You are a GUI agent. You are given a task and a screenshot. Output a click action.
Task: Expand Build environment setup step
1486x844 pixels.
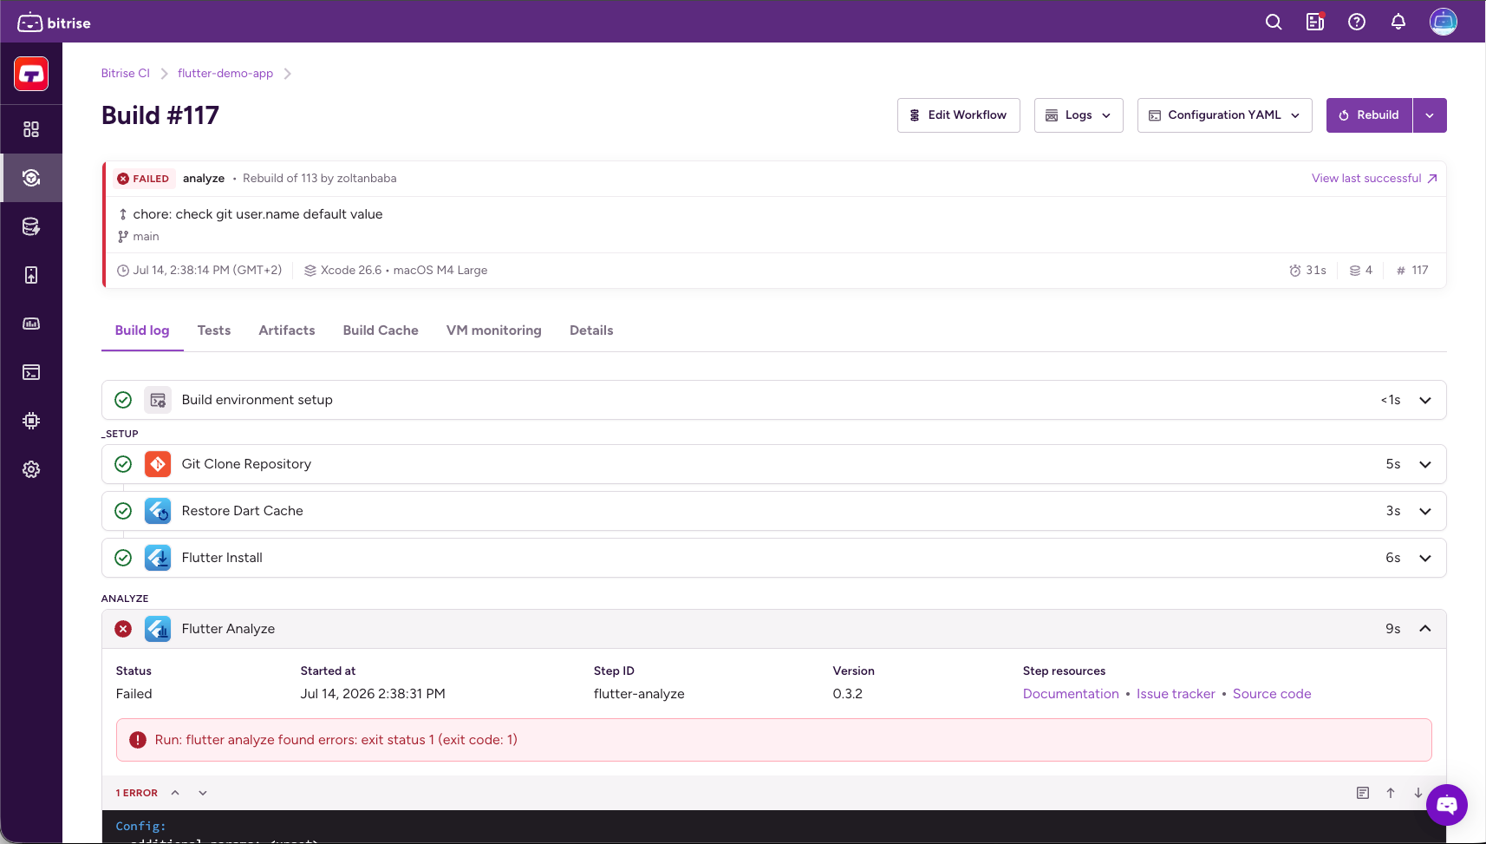(x=1425, y=400)
